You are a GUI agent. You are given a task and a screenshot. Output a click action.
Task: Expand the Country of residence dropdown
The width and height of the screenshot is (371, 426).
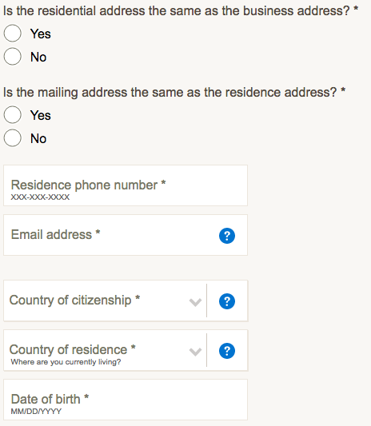(105, 350)
